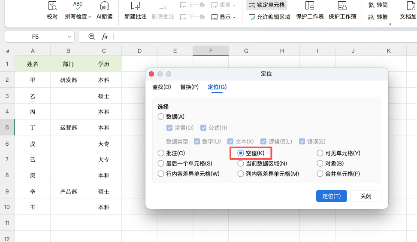Go to next comment 下一条
The width and height of the screenshot is (417, 242).
coord(192,17)
